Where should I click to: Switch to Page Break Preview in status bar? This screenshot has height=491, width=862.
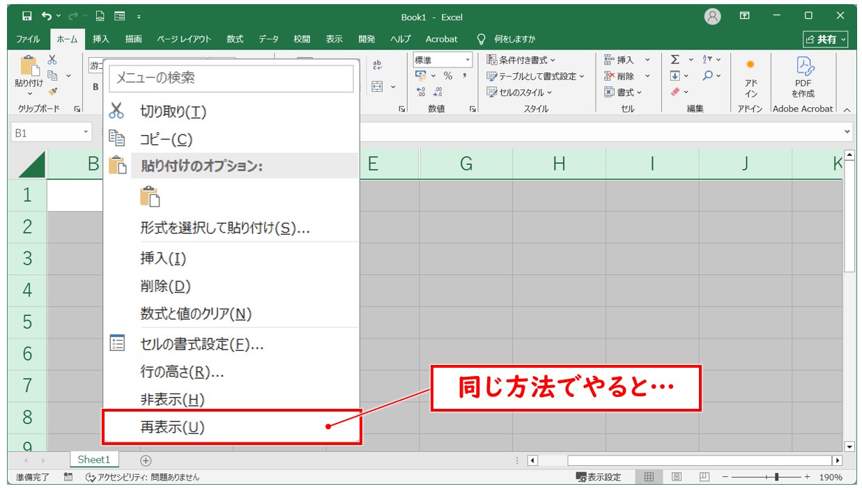pos(704,477)
